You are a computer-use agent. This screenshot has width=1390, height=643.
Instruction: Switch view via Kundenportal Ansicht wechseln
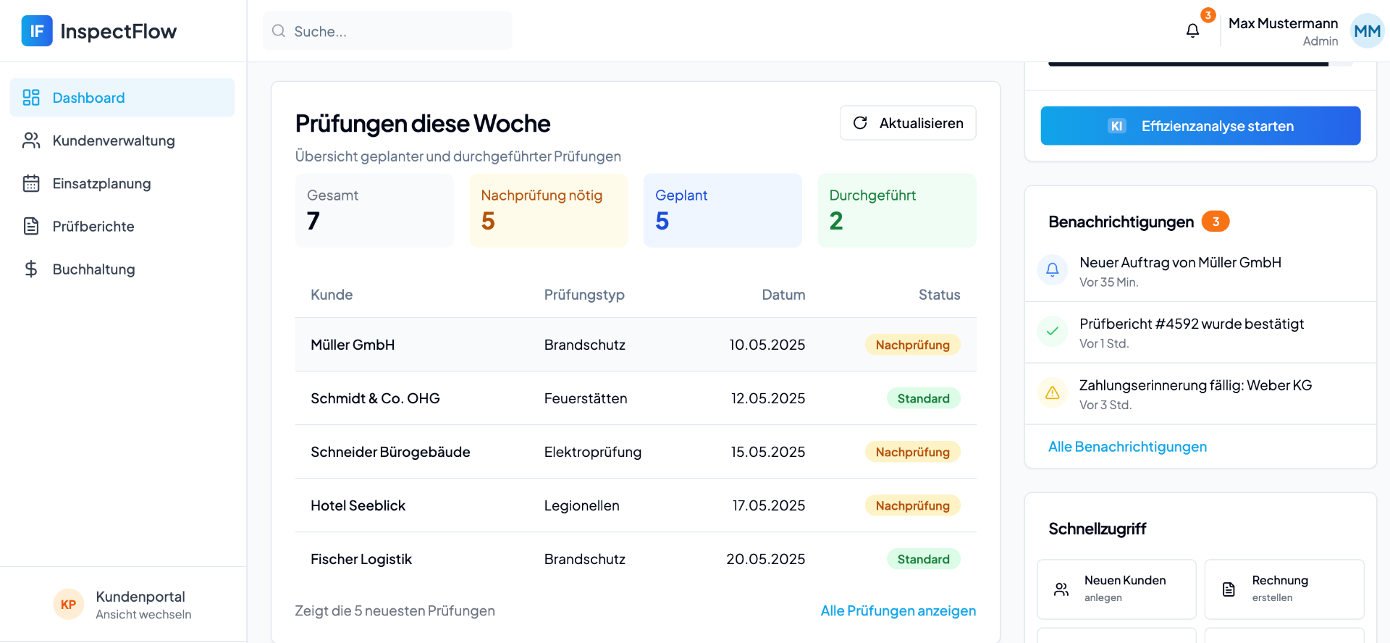[122, 605]
